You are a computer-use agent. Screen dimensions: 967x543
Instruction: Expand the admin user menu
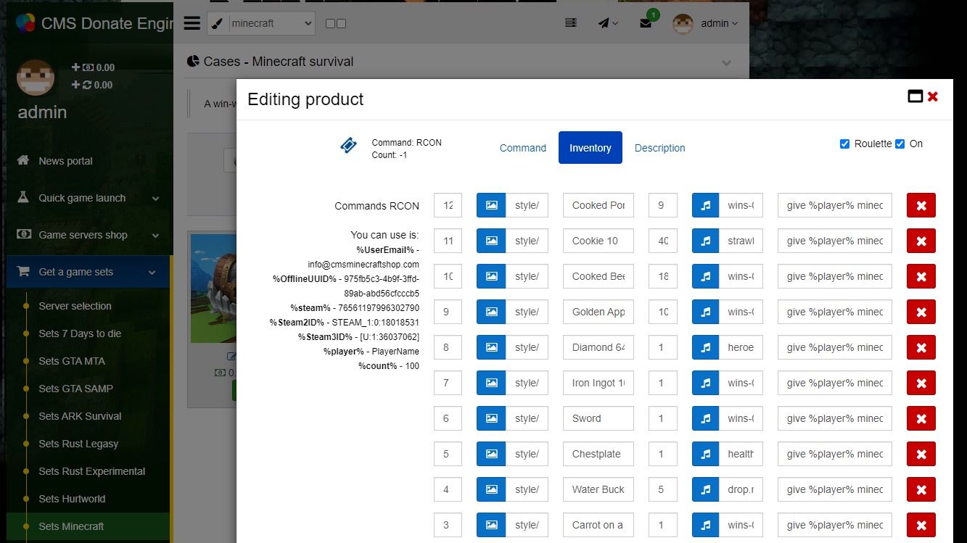click(x=705, y=23)
